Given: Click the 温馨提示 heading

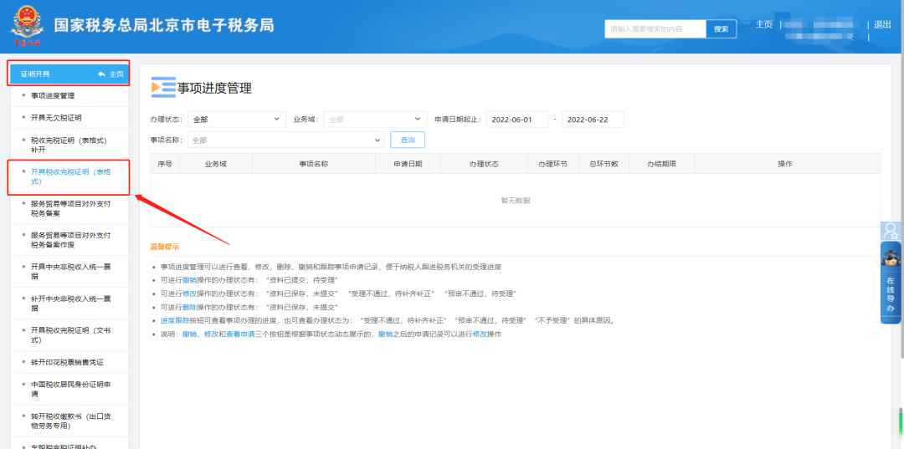Looking at the screenshot, I should tap(164, 247).
